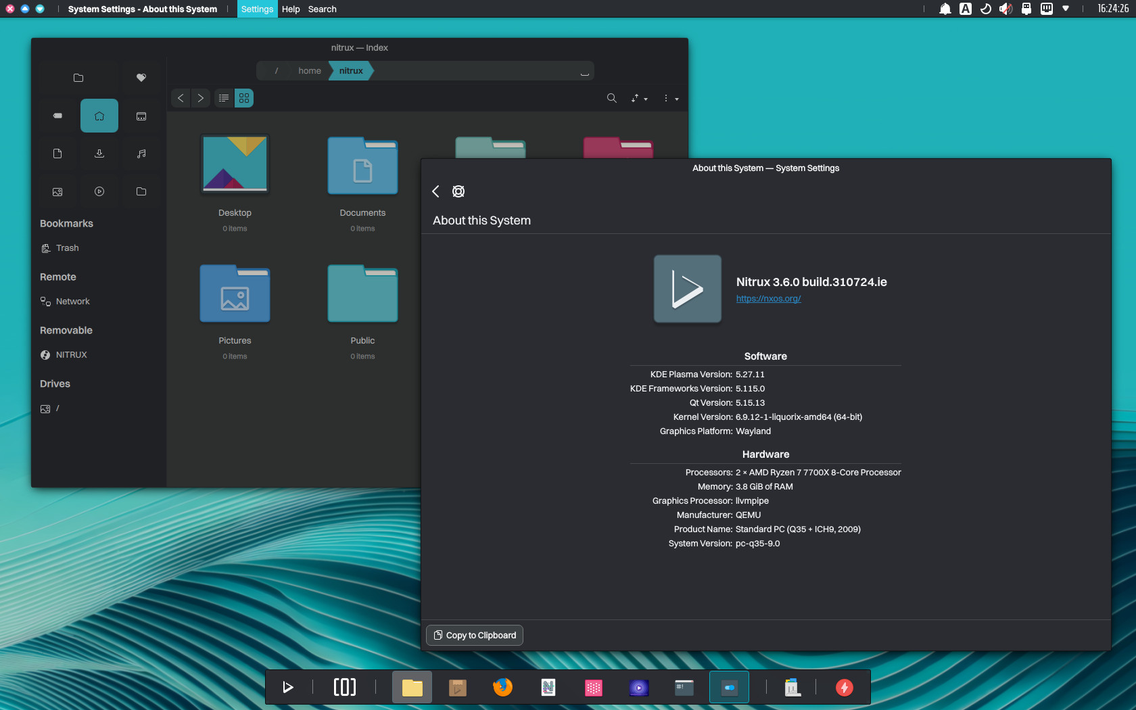Open the media player icon in dock
The image size is (1136, 710).
(x=639, y=688)
